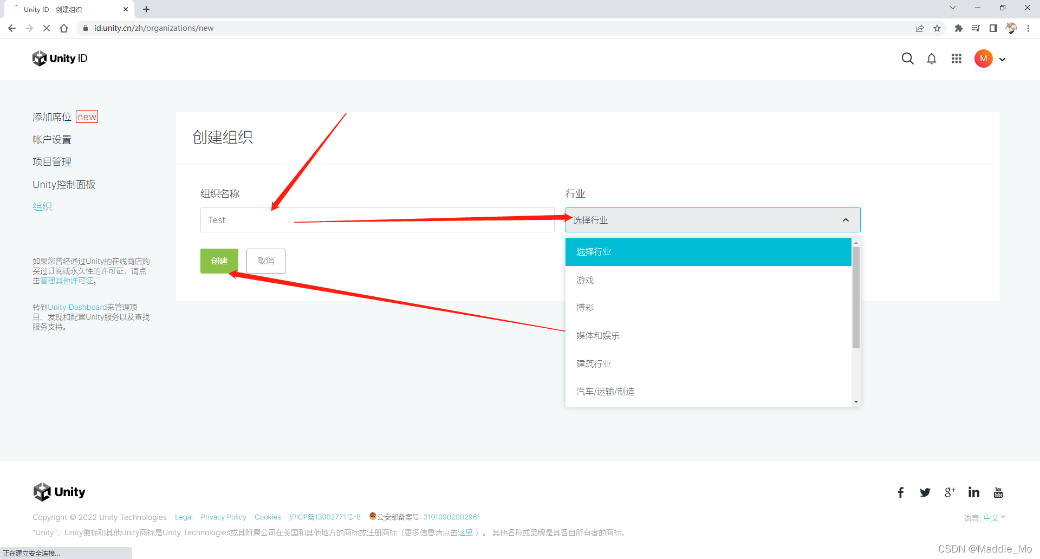1040x559 pixels.
Task: Go back with the browser back arrow
Action: (x=12, y=28)
